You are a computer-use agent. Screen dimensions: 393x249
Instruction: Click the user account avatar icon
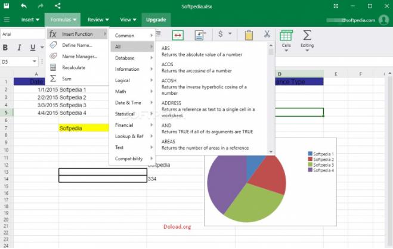(383, 20)
